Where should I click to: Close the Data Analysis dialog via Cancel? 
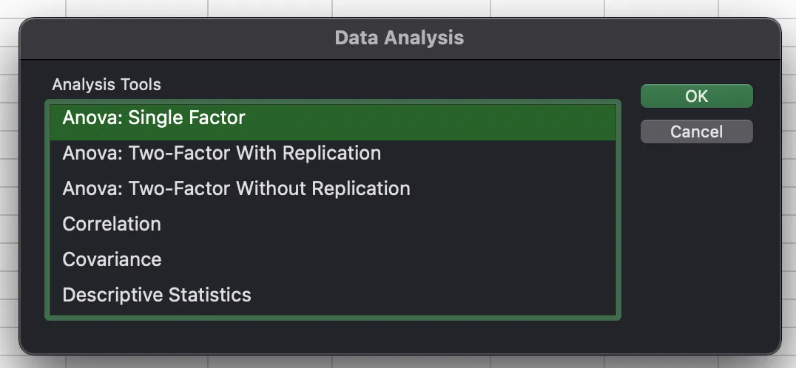[x=696, y=132]
